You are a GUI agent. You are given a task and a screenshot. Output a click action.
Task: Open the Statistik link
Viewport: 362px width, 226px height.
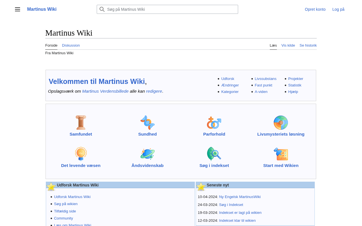click(x=295, y=85)
